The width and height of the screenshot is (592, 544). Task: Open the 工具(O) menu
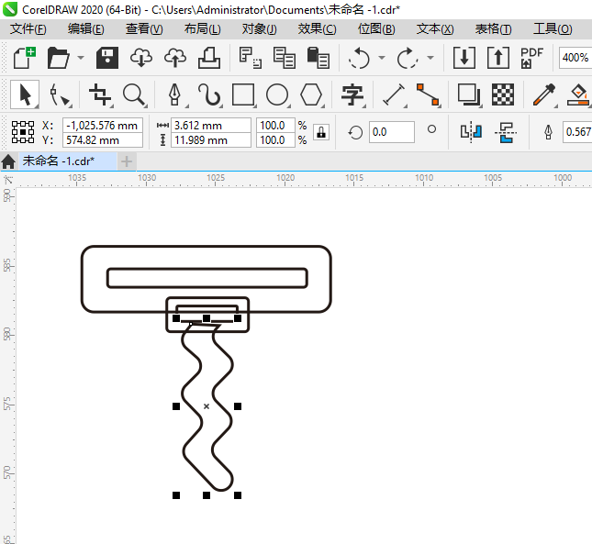point(553,29)
